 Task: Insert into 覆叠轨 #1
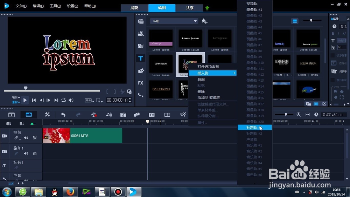255,9
